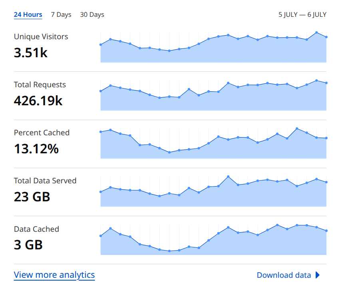Switch to the 30 Days tab
Screen dimensions: 338x293
(92, 15)
